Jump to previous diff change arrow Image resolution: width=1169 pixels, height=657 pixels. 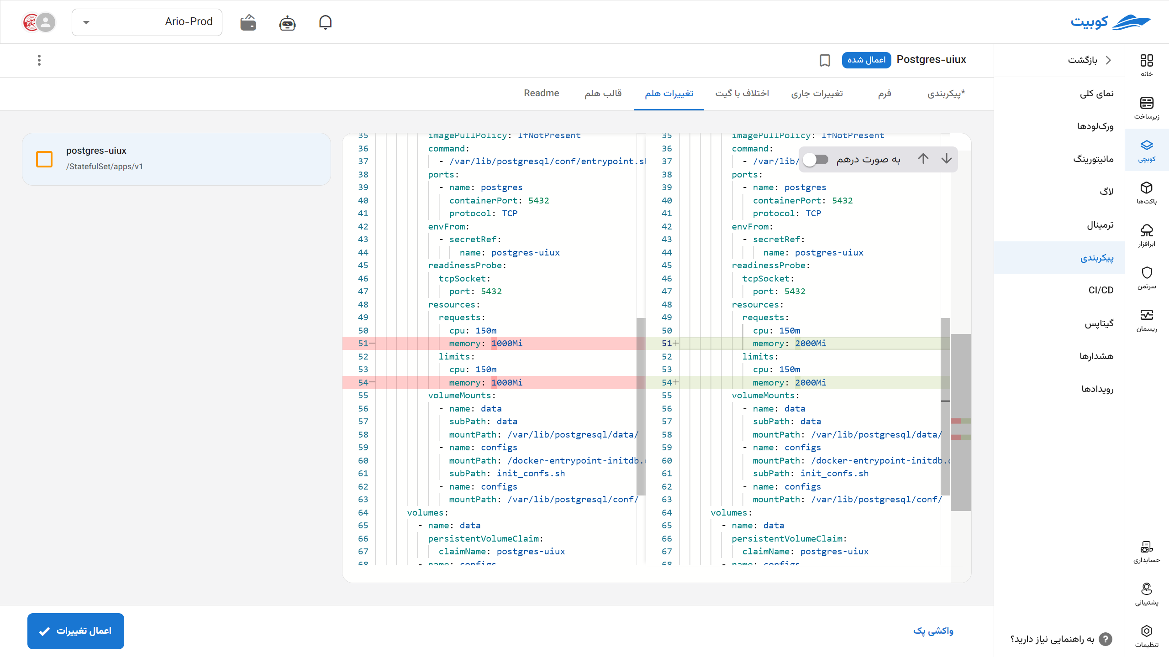923,159
